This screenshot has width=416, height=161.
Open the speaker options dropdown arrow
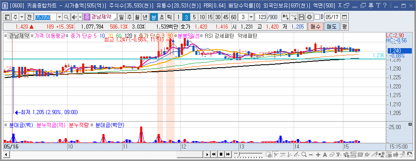click(80, 17)
